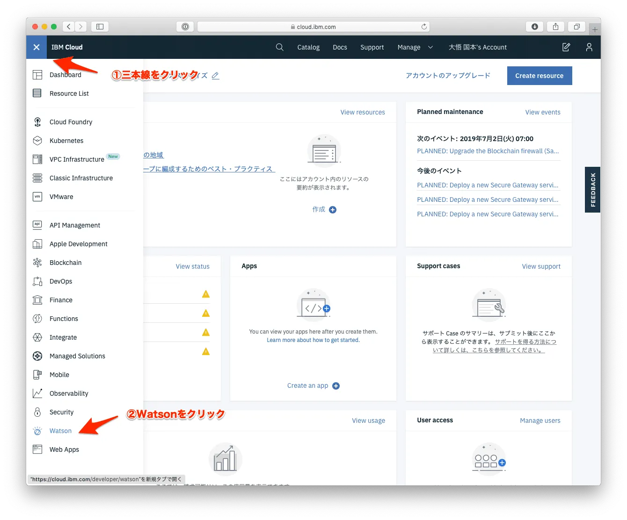Viewport: 627px width, 520px height.
Task: Open the Catalog menu item
Action: tap(308, 47)
